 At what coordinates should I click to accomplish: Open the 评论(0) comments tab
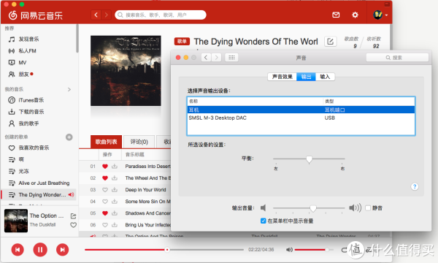pos(139,142)
